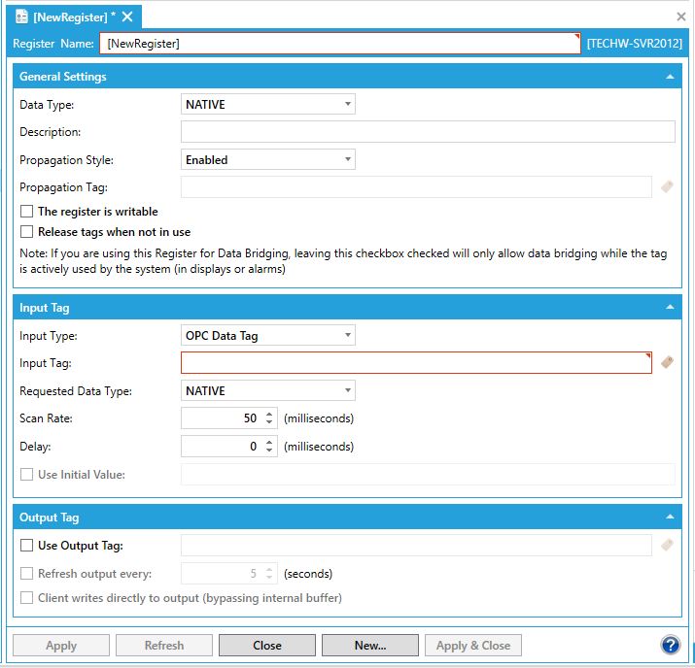Open the Data Type dropdown
The image size is (695, 668).
point(267,105)
